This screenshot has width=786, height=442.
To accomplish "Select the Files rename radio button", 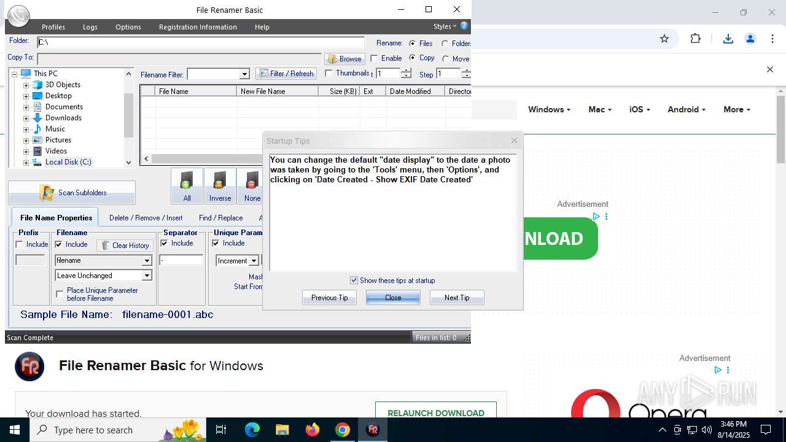I will (412, 44).
